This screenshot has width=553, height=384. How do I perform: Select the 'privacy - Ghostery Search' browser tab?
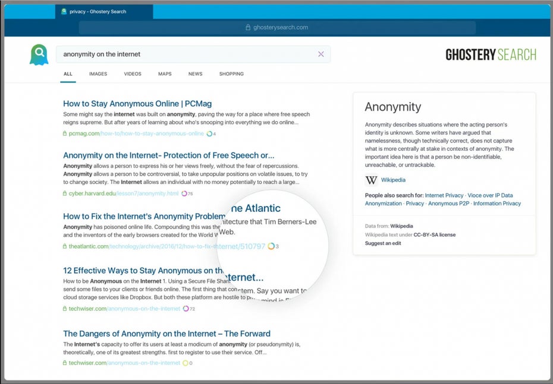pos(104,12)
